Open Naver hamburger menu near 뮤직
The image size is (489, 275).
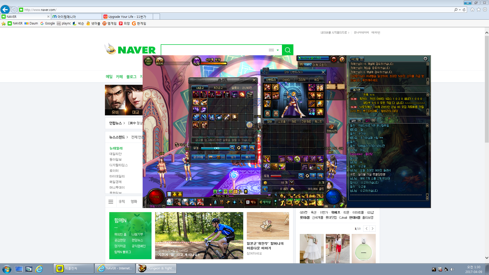[111, 202]
